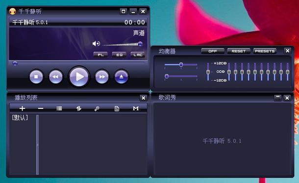This screenshot has height=183, width=299.
Task: Adjust the volume slider handle
Action: [140, 44]
